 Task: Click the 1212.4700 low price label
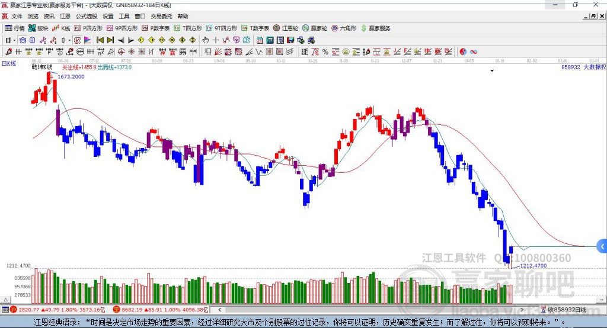(533, 265)
